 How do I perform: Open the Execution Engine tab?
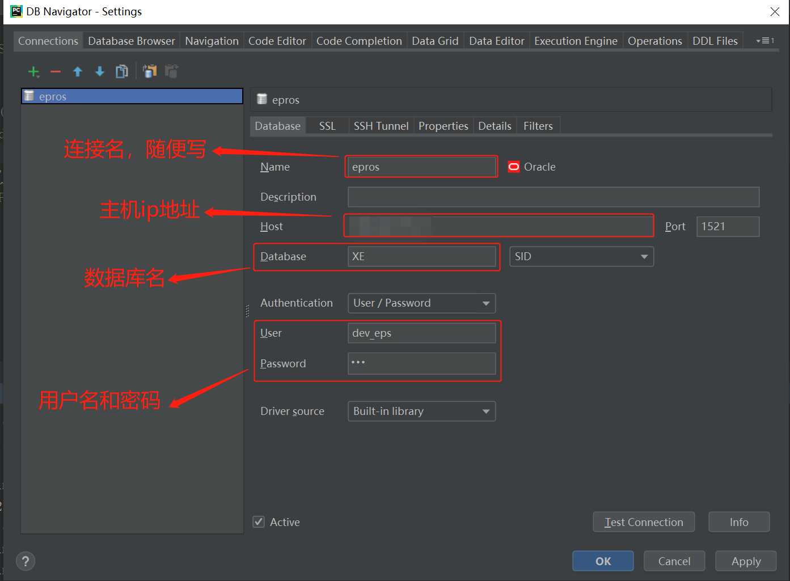(576, 41)
